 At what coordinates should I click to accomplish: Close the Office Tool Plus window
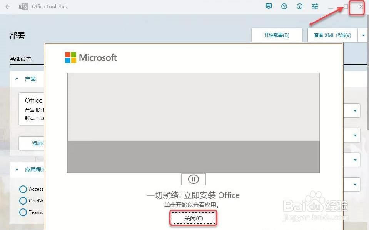[x=361, y=7]
